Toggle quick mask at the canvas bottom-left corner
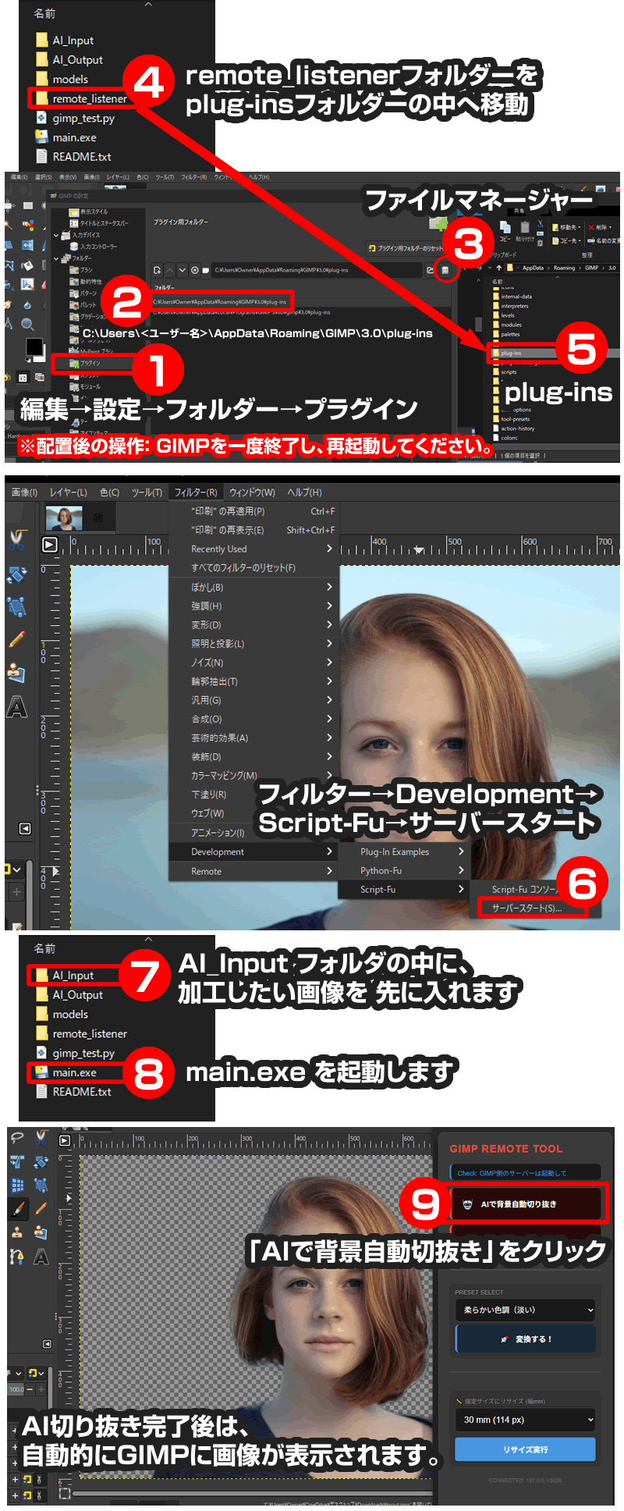 64,1494
